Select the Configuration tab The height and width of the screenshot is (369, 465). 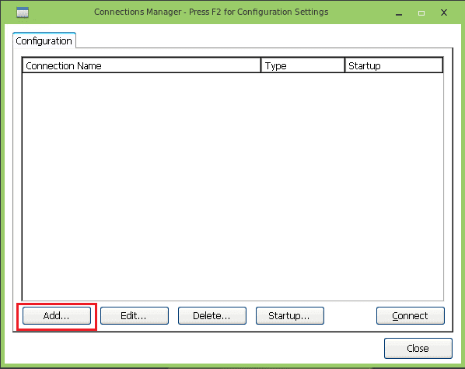pos(44,40)
